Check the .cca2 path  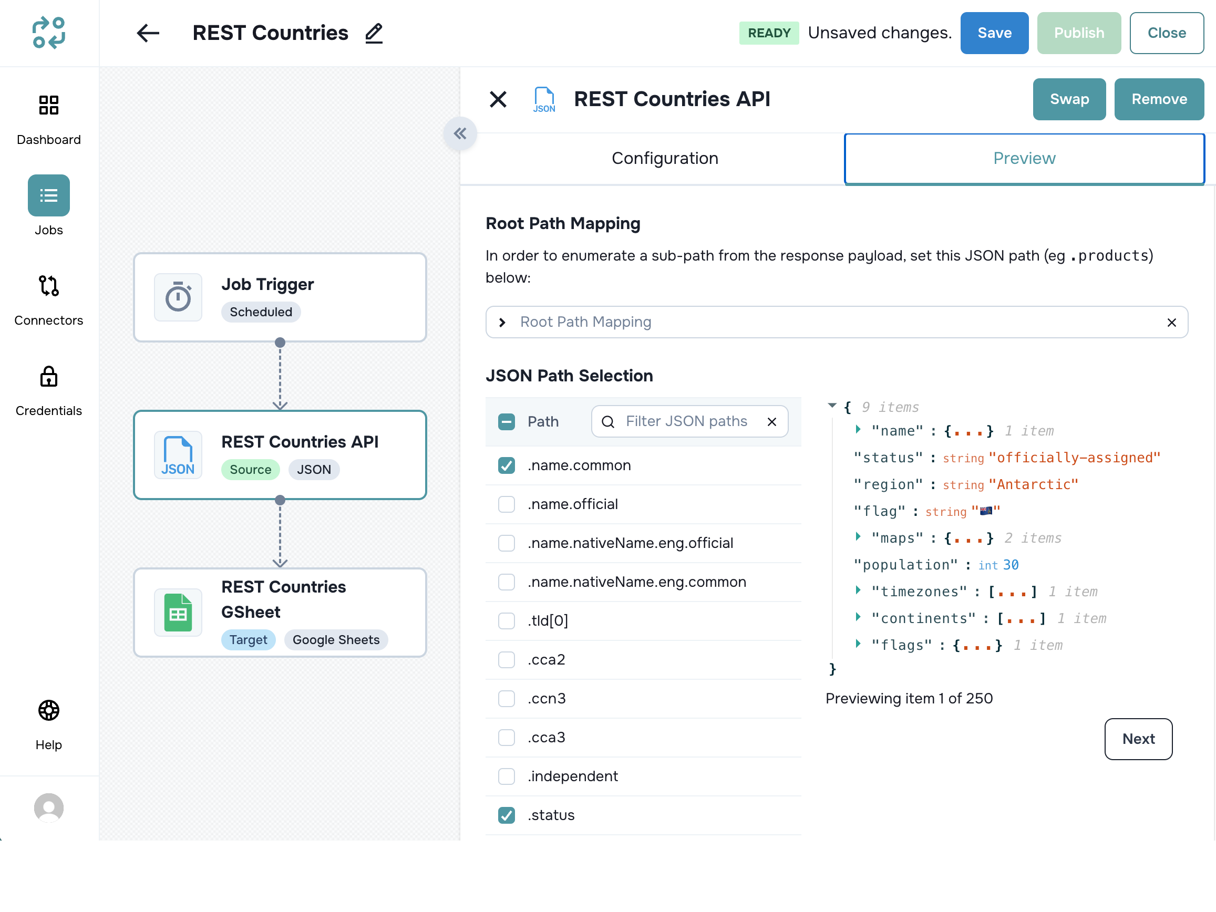coord(506,660)
